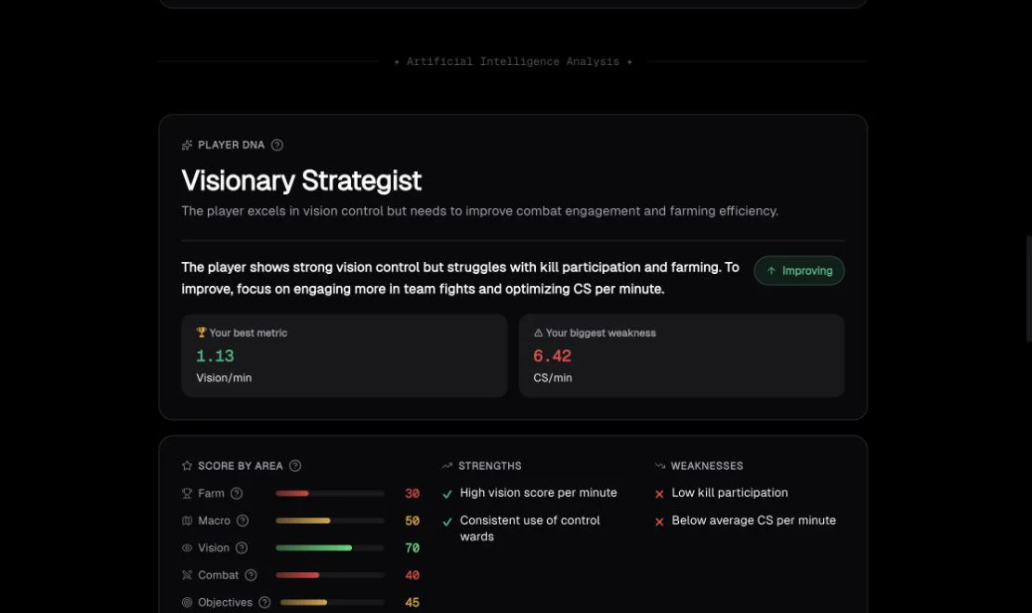This screenshot has height=613, width=1032.
Task: Click the Artificial Intelligence Analysis section label
Action: [513, 61]
